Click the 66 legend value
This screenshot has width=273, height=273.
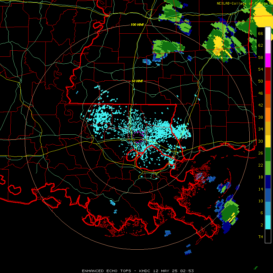point(261,33)
